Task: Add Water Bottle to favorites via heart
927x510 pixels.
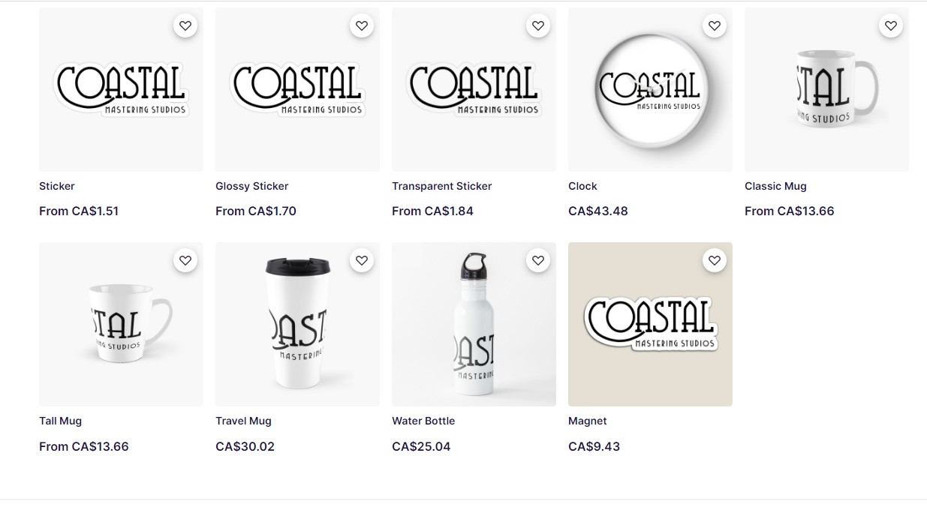Action: (538, 260)
